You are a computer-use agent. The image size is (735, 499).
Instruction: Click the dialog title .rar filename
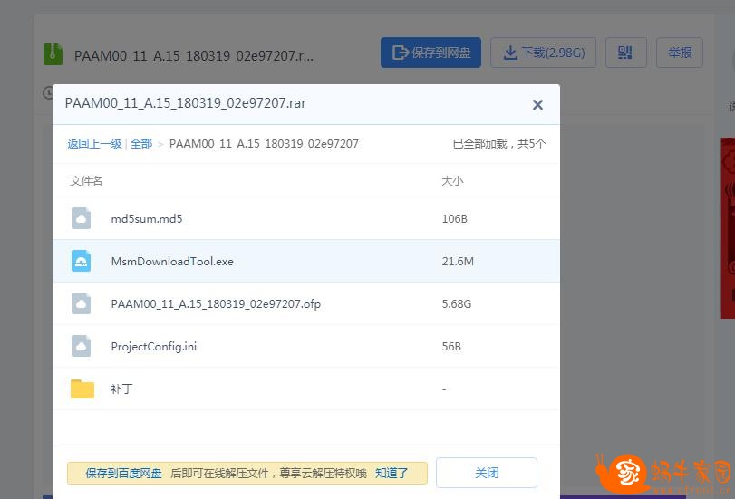tap(185, 103)
